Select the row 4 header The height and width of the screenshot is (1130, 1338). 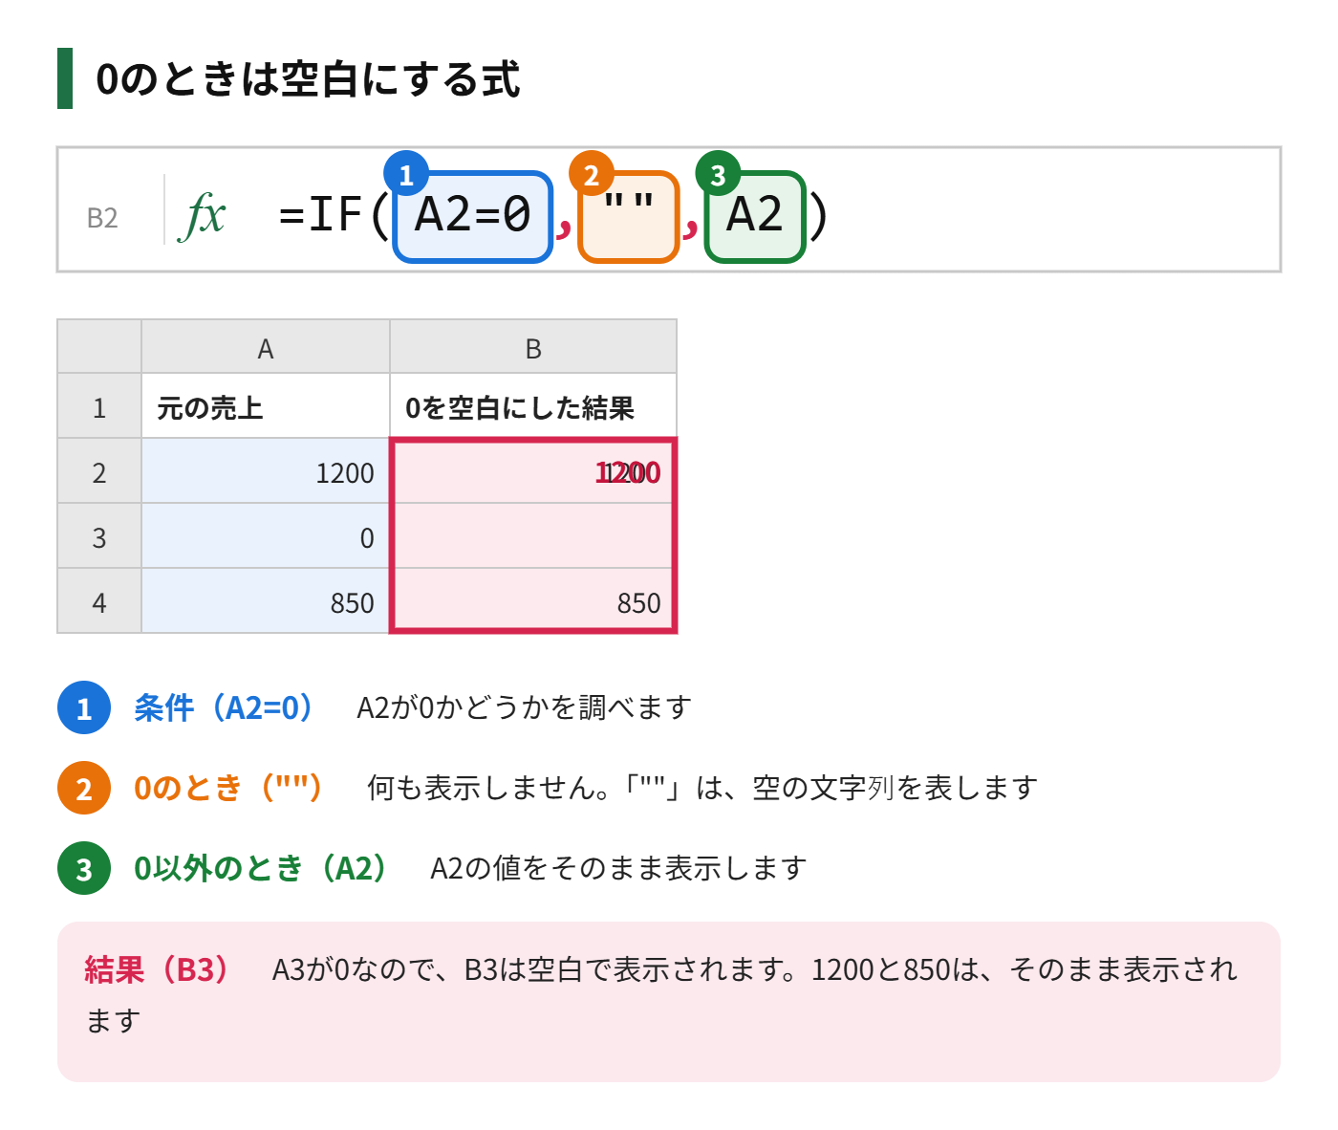[99, 601]
